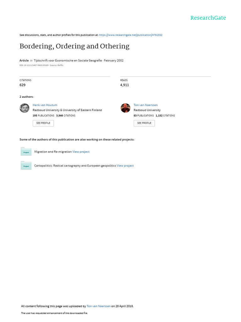The width and height of the screenshot is (241, 322).
Task: Click Ton van Naerssen's profile photo
Action: pyautogui.click(x=126, y=108)
